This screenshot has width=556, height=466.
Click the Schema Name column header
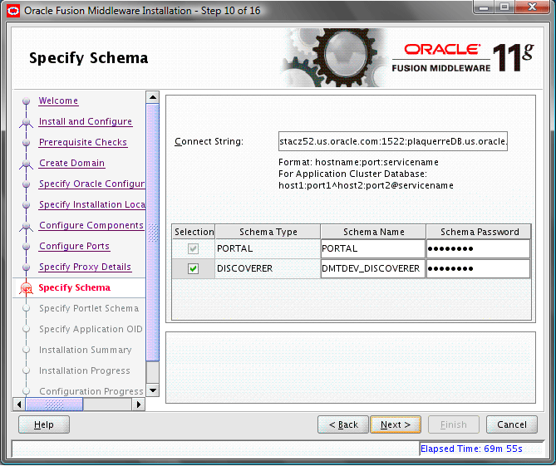(x=373, y=232)
